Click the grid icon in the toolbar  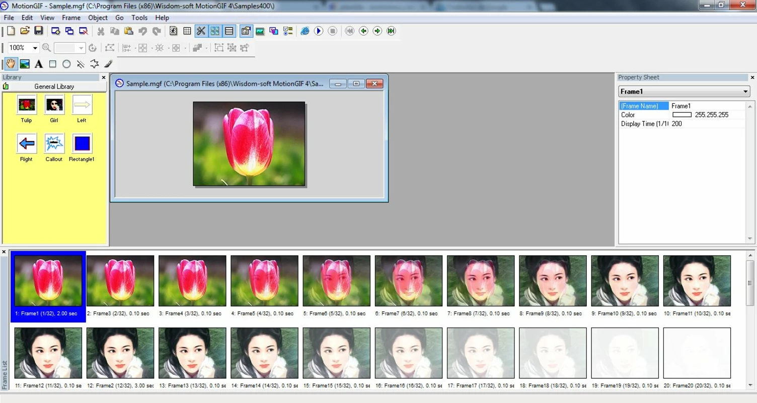pos(187,31)
